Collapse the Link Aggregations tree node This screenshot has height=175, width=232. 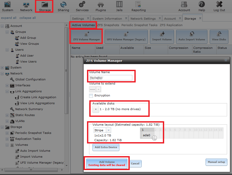point(7,92)
